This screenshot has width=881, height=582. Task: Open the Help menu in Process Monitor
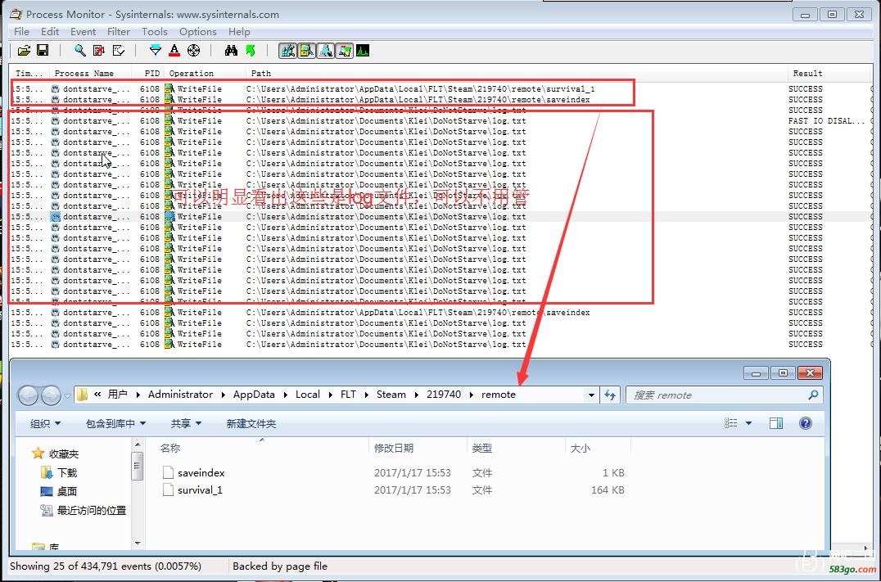(x=239, y=32)
